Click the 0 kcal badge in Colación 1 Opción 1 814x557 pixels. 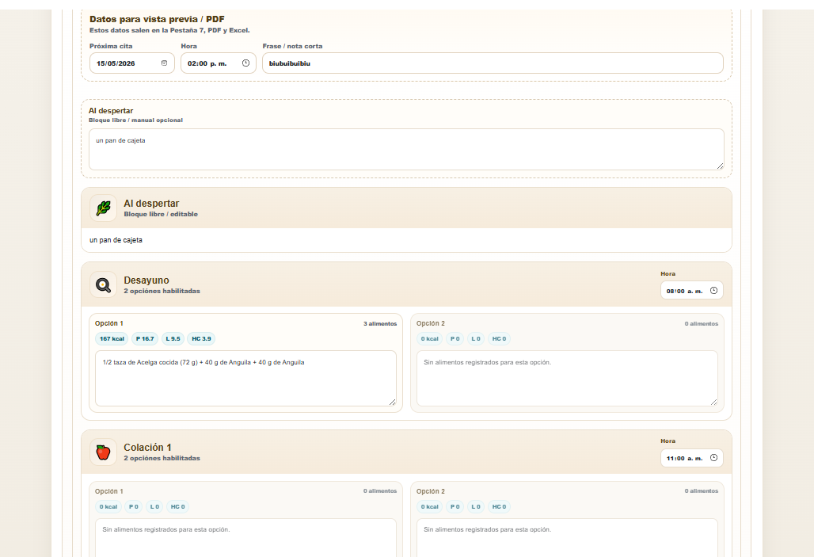tap(108, 506)
